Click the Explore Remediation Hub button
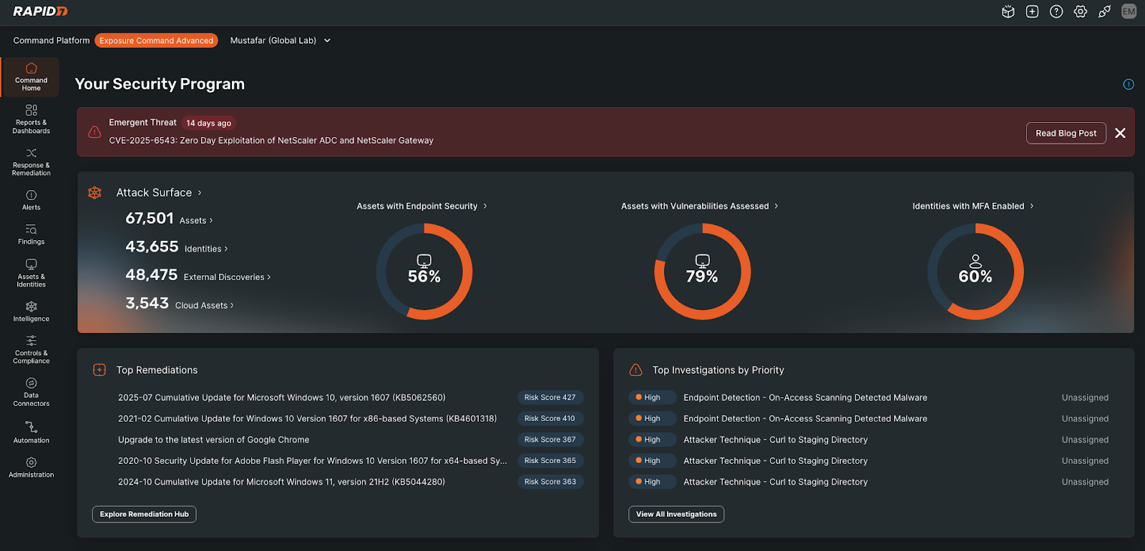Viewport: 1145px width, 551px height. coord(144,514)
